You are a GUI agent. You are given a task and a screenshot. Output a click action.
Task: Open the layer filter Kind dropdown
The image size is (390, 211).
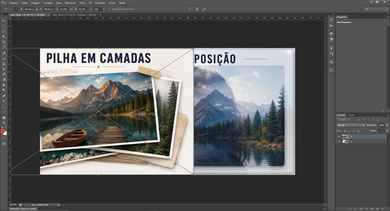coord(343,120)
